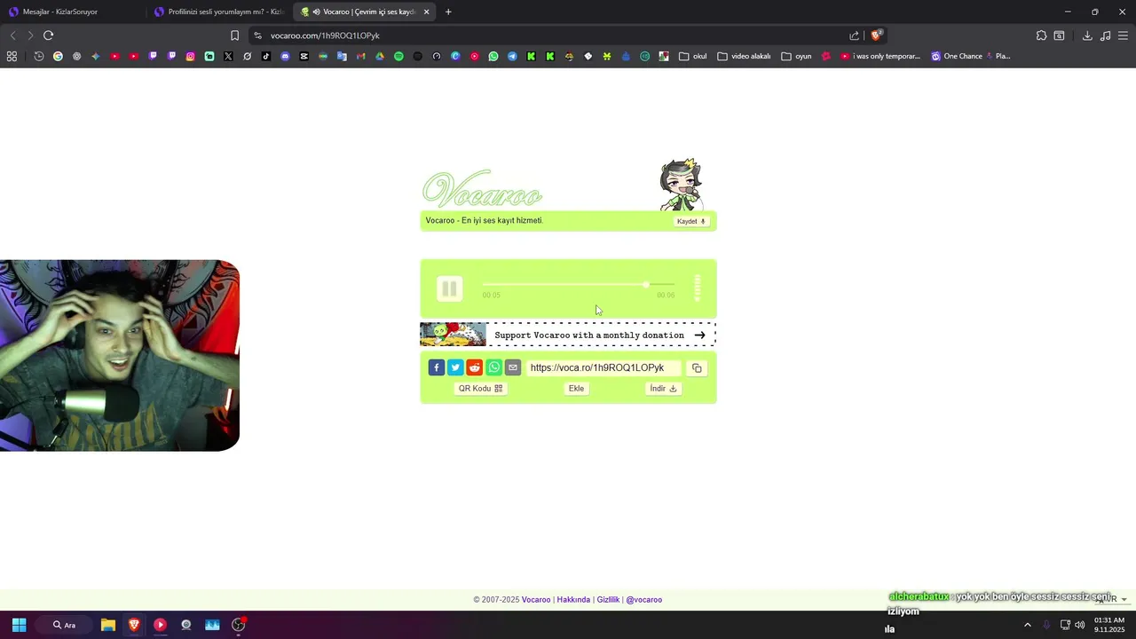
Task: Open media control music note icon
Action: tap(1105, 35)
